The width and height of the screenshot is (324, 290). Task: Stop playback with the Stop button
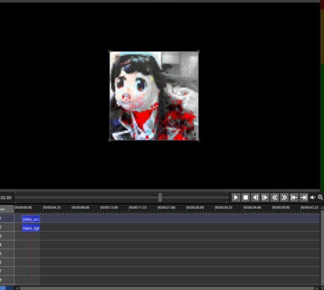pos(246,197)
